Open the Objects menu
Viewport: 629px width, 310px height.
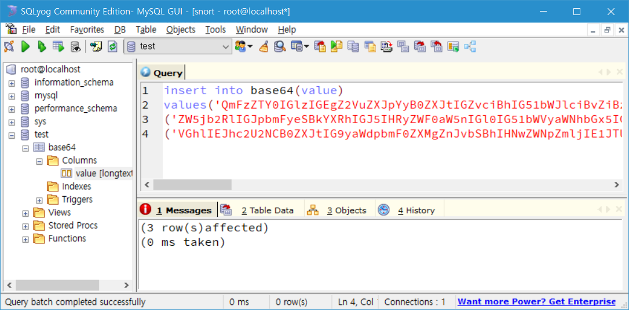tap(181, 29)
